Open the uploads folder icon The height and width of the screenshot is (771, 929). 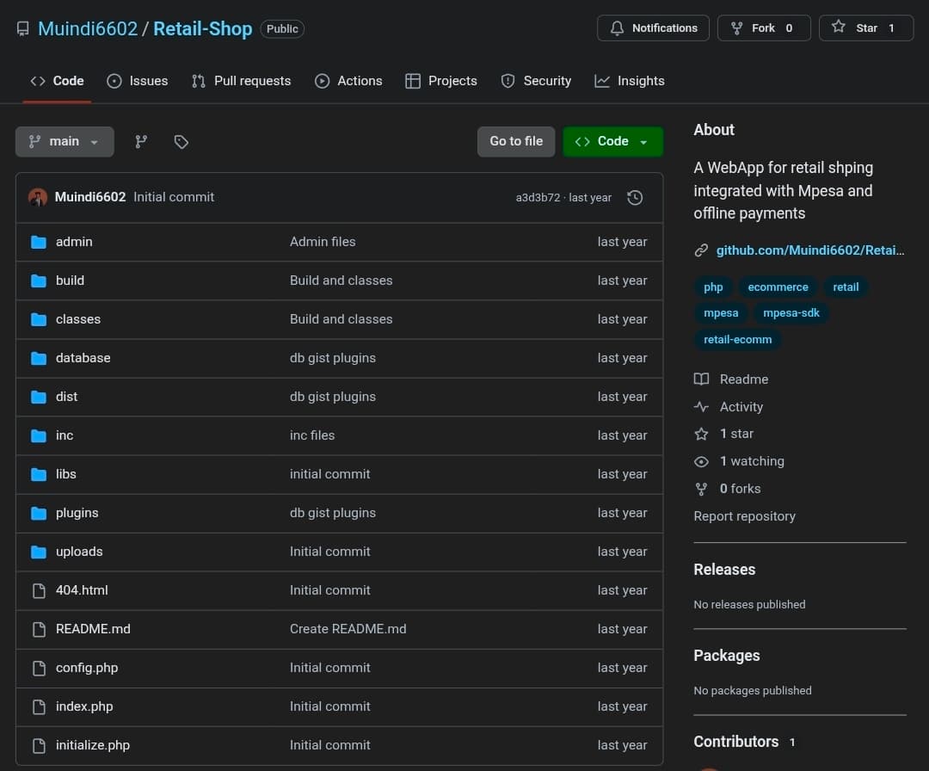click(x=38, y=552)
